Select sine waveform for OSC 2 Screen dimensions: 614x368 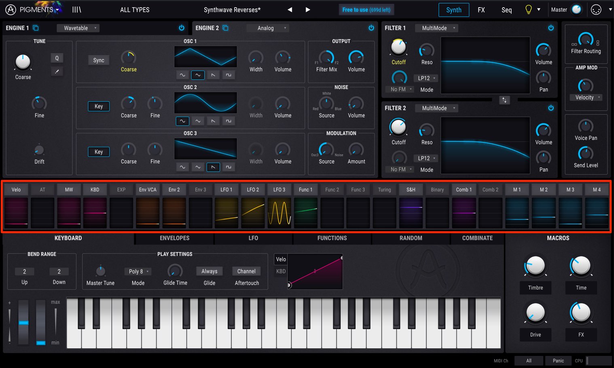point(182,121)
